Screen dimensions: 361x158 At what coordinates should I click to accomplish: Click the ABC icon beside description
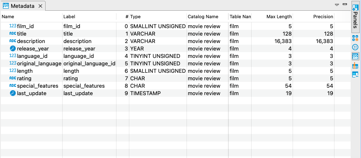[13, 41]
